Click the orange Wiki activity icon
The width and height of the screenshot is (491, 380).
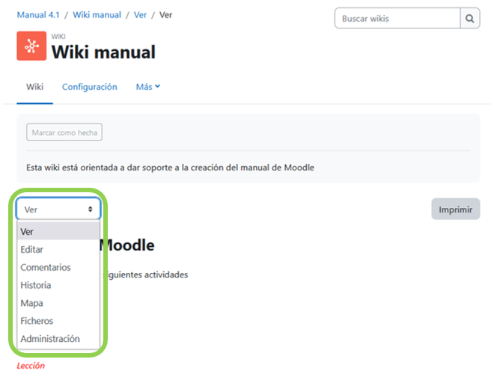click(x=31, y=46)
